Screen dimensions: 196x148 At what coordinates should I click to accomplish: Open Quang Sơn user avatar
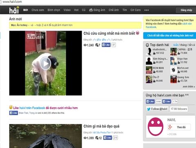[x=174, y=79]
